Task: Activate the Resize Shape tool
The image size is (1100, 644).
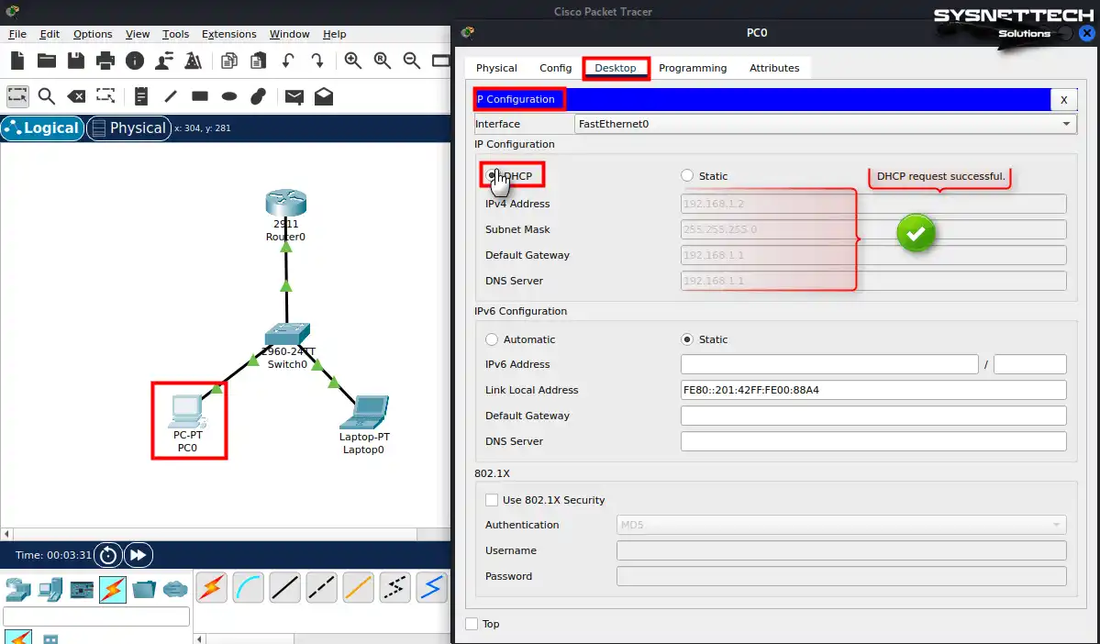Action: [106, 96]
